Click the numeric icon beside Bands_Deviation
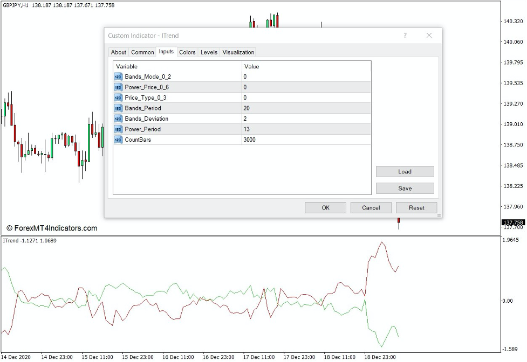The height and width of the screenshot is (362, 527). click(118, 119)
